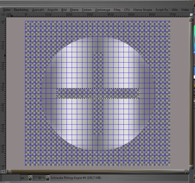This screenshot has width=195, height=183.
Task: Click the blue navigation cross icon
Action: [x=192, y=171]
